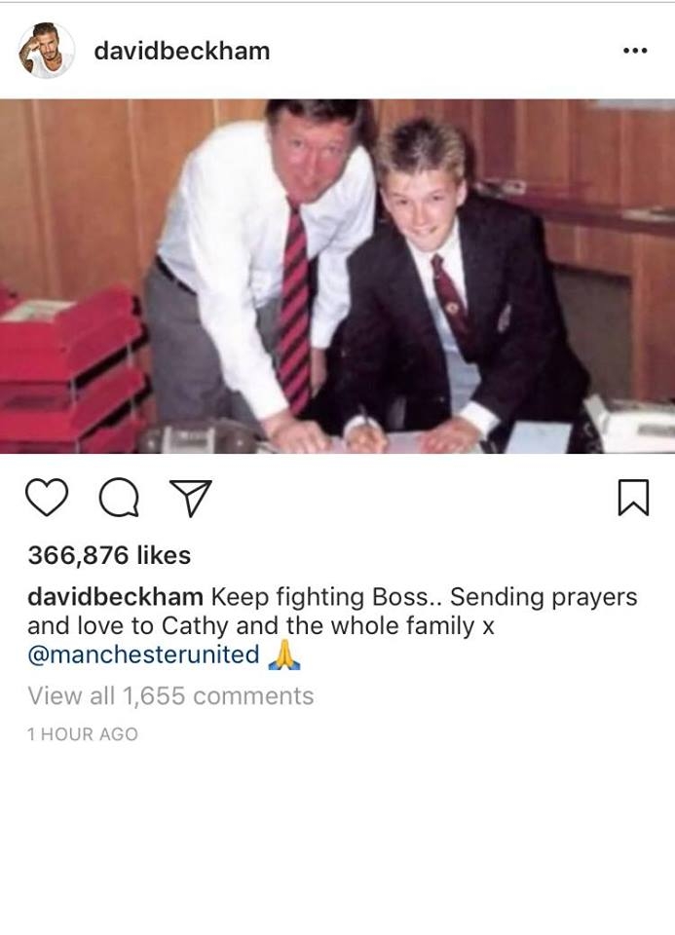Like the post with the heart icon
This screenshot has height=935, width=675.
(x=47, y=498)
